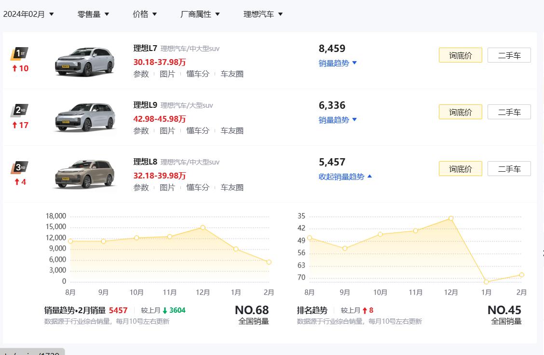Image resolution: width=544 pixels, height=355 pixels.
Task: Click the 3rd rank badge icon
Action: click(19, 167)
